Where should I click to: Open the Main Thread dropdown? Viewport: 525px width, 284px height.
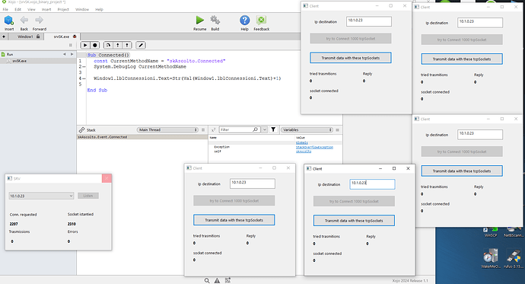[x=167, y=129]
